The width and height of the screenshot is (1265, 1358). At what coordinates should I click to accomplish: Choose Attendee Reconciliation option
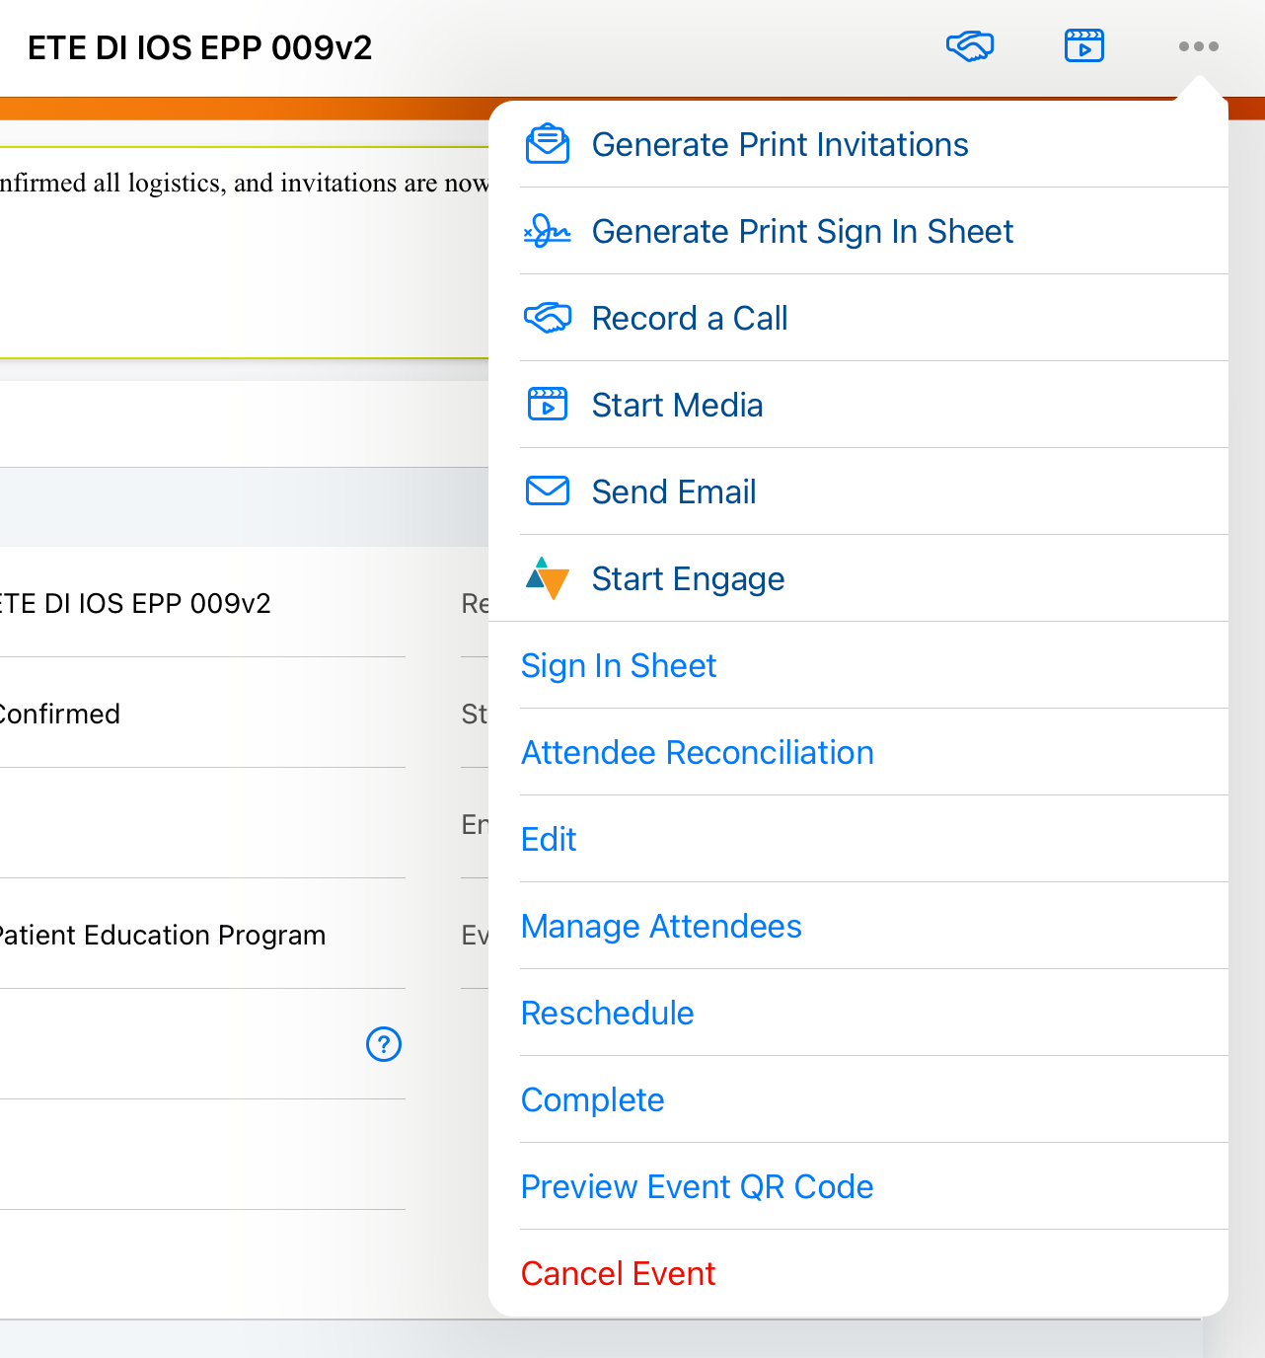(x=697, y=753)
